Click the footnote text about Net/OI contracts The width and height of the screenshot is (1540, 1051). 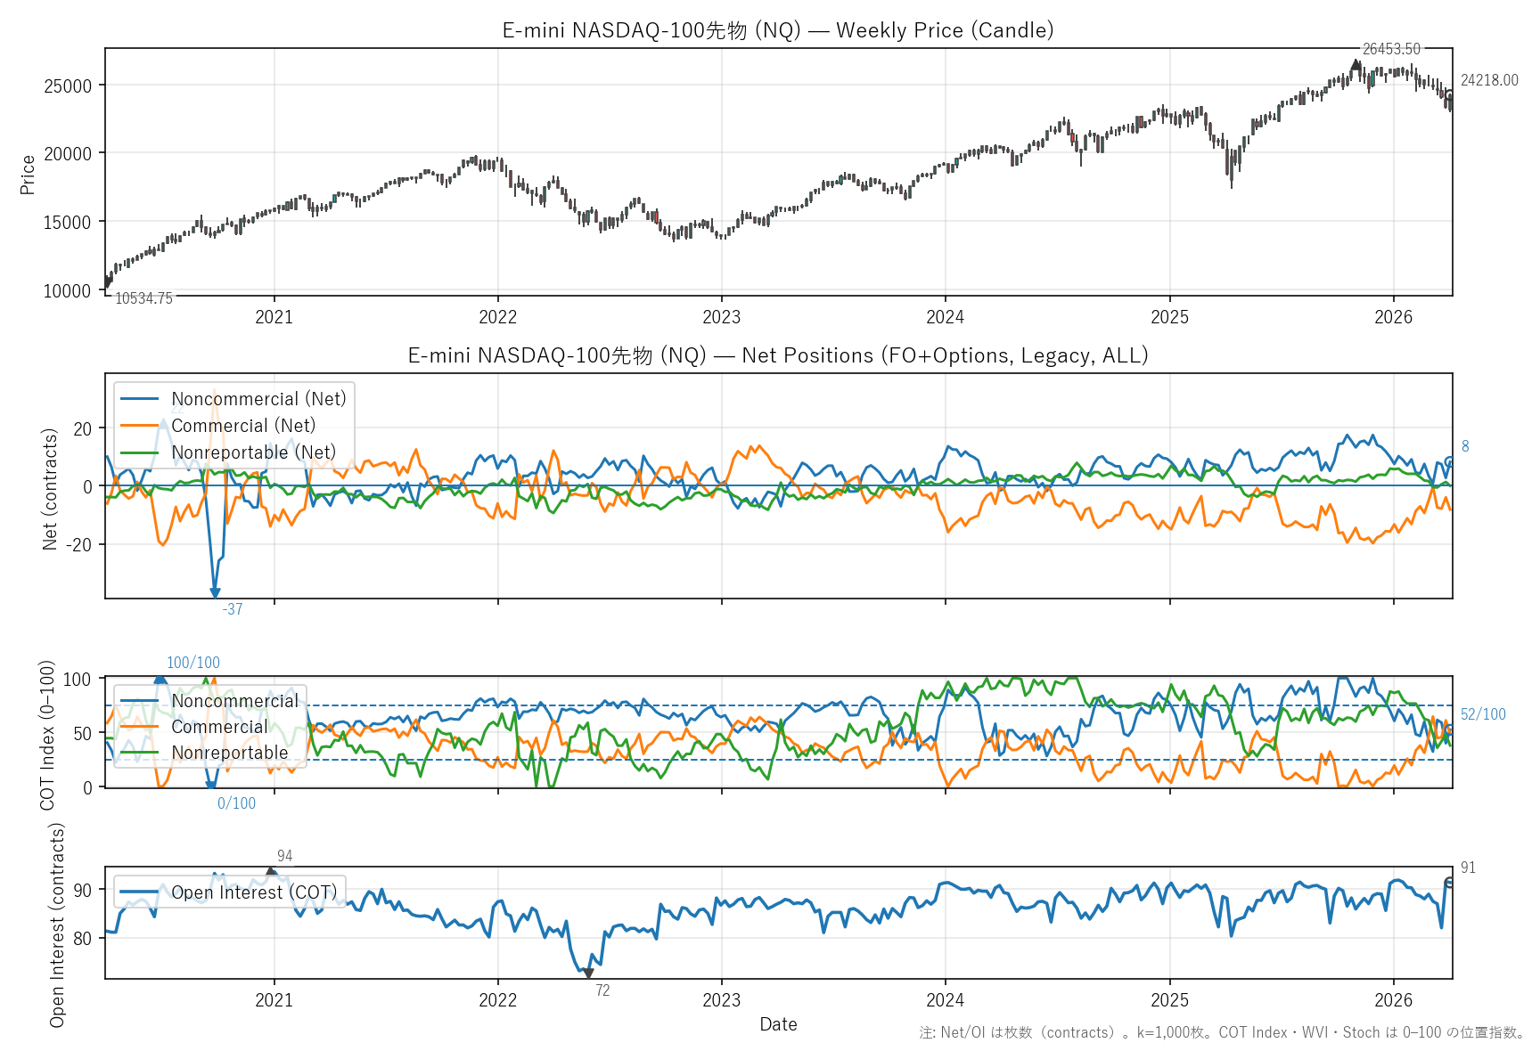[1221, 1032]
